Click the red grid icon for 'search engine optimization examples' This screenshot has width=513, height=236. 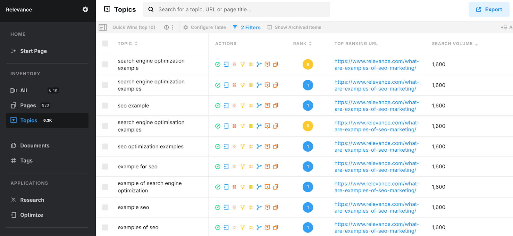pyautogui.click(x=234, y=85)
